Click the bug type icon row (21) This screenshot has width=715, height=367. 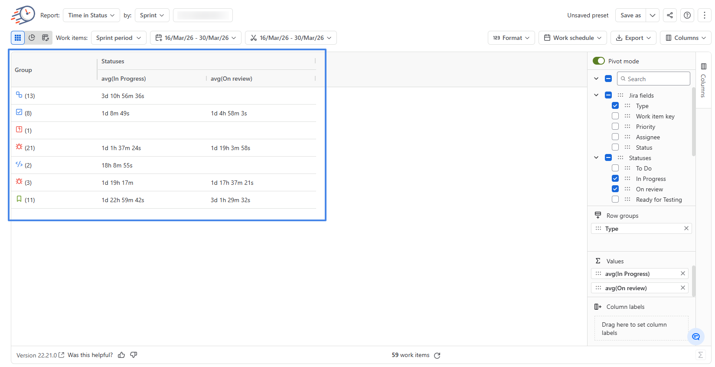[x=19, y=147]
